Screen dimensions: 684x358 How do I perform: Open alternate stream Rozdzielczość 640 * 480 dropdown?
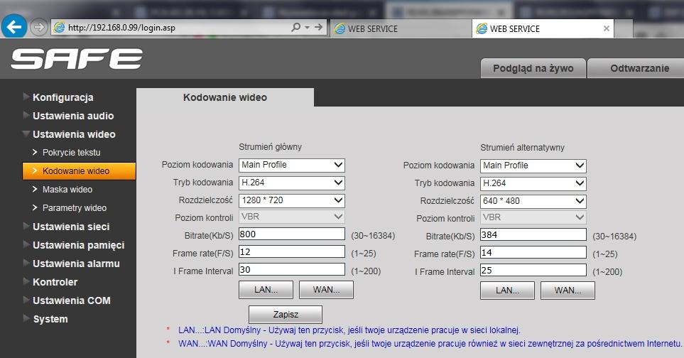(x=533, y=202)
